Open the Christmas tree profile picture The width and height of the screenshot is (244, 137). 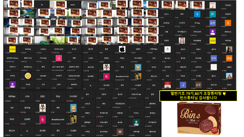click(229, 76)
